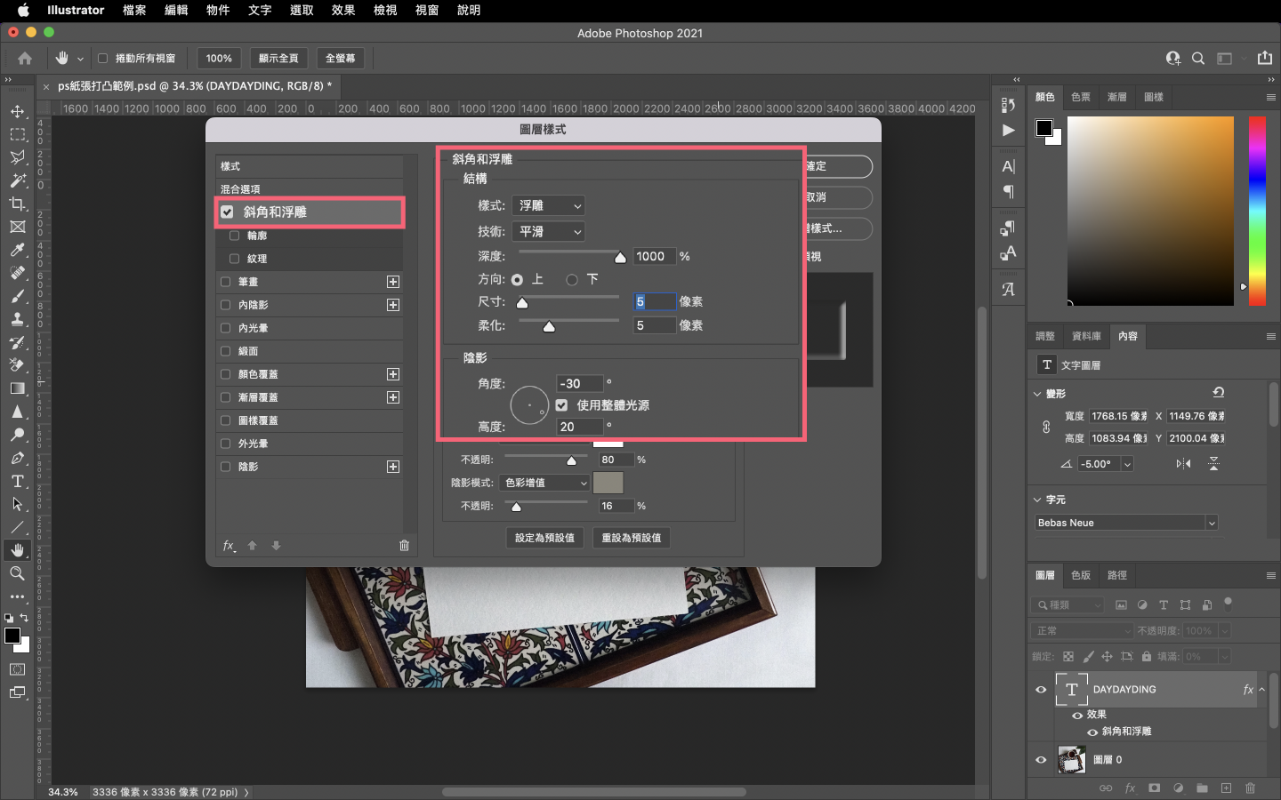Image resolution: width=1281 pixels, height=800 pixels.
Task: Click the 深度 slider handle
Action: (x=620, y=257)
